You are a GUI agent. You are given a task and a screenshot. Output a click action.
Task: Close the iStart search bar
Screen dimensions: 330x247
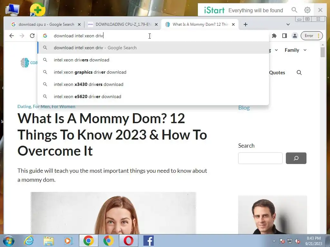click(320, 10)
